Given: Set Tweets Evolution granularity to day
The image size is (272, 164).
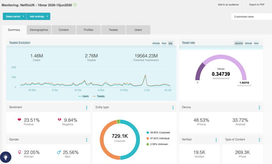Looking at the screenshot, I should point(170,43).
